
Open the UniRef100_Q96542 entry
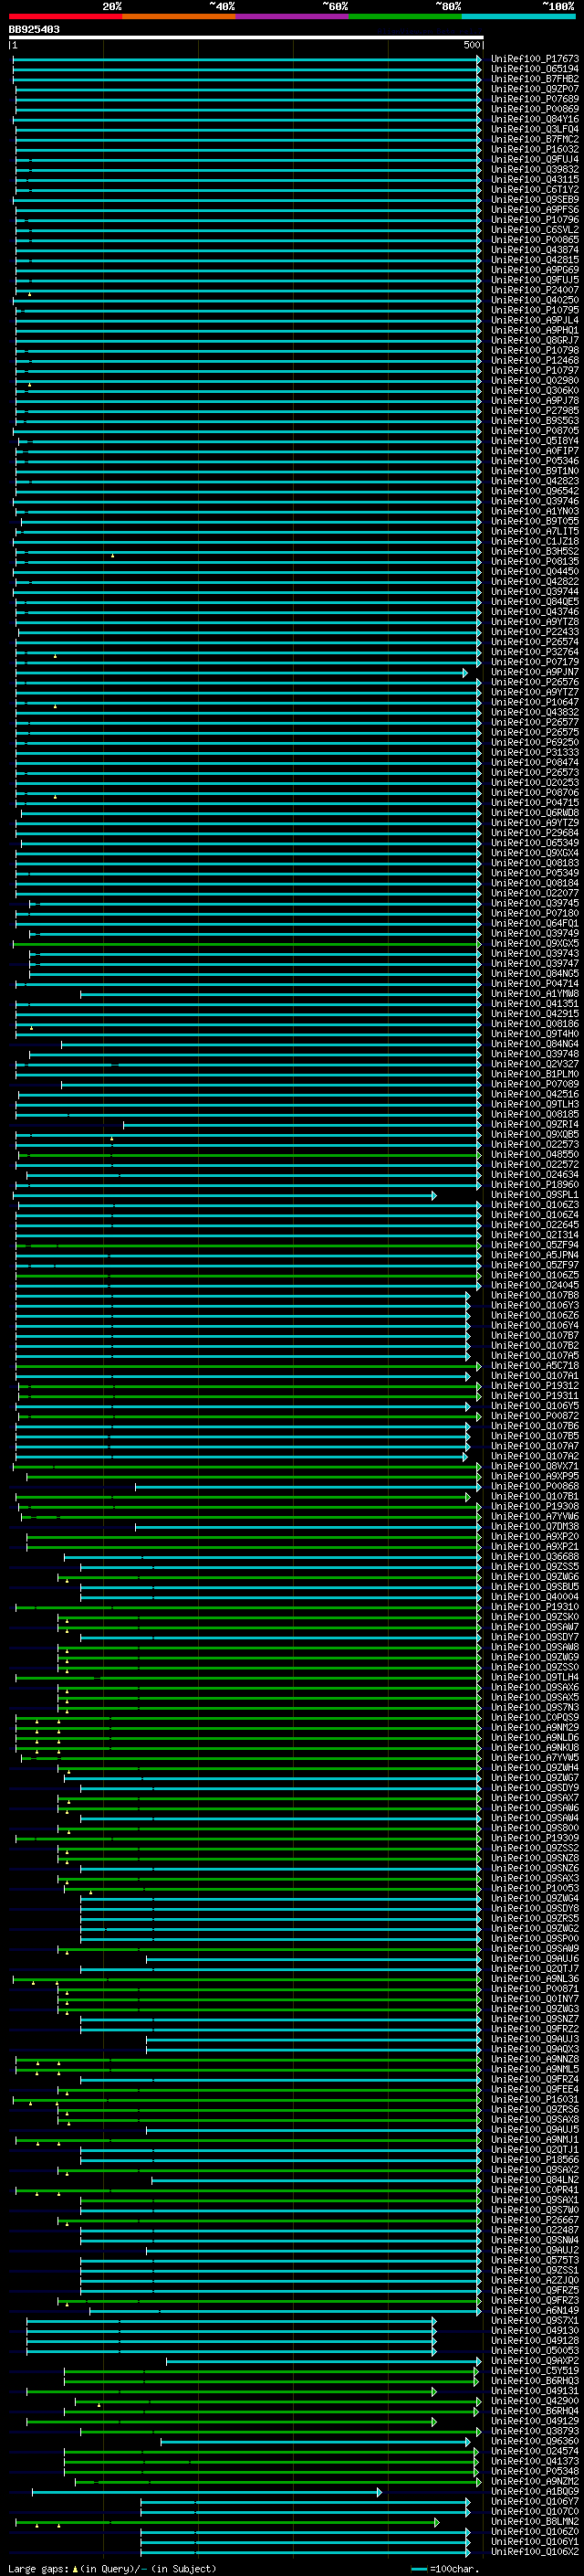[x=534, y=491]
